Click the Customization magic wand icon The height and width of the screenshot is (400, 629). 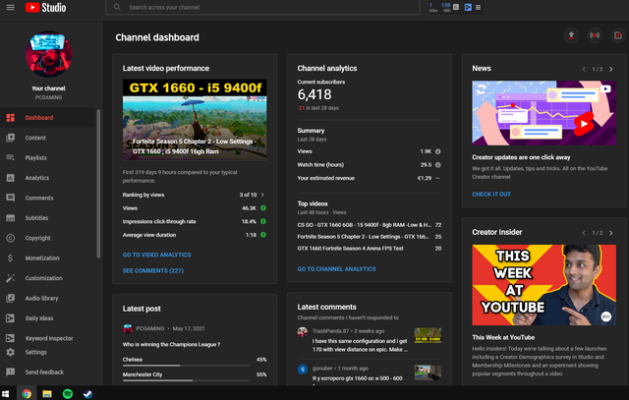pyautogui.click(x=11, y=278)
